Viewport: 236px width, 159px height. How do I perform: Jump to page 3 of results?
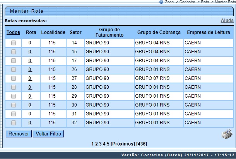tap(100, 144)
